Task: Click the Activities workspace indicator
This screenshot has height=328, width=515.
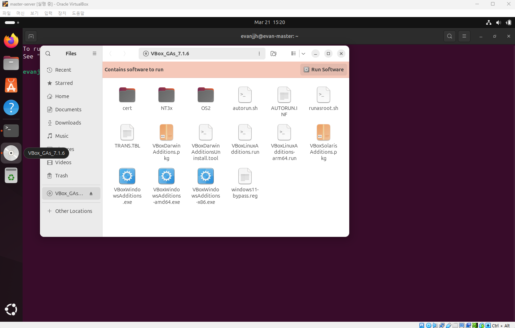Action: click(x=12, y=23)
